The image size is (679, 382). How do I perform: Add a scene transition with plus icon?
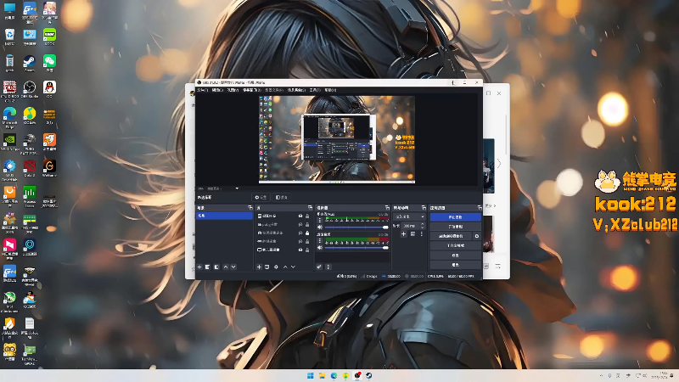click(x=404, y=234)
